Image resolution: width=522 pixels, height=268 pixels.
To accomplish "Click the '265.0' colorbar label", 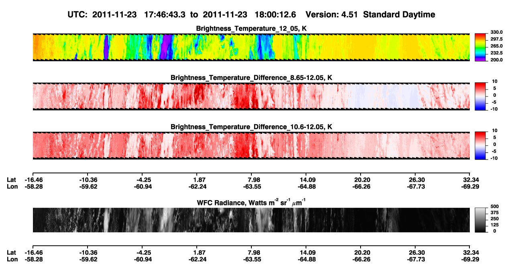I will [x=496, y=46].
